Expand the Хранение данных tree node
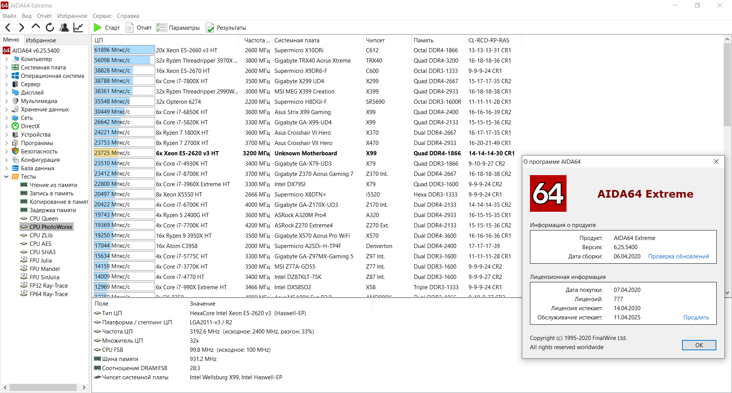 6,110
